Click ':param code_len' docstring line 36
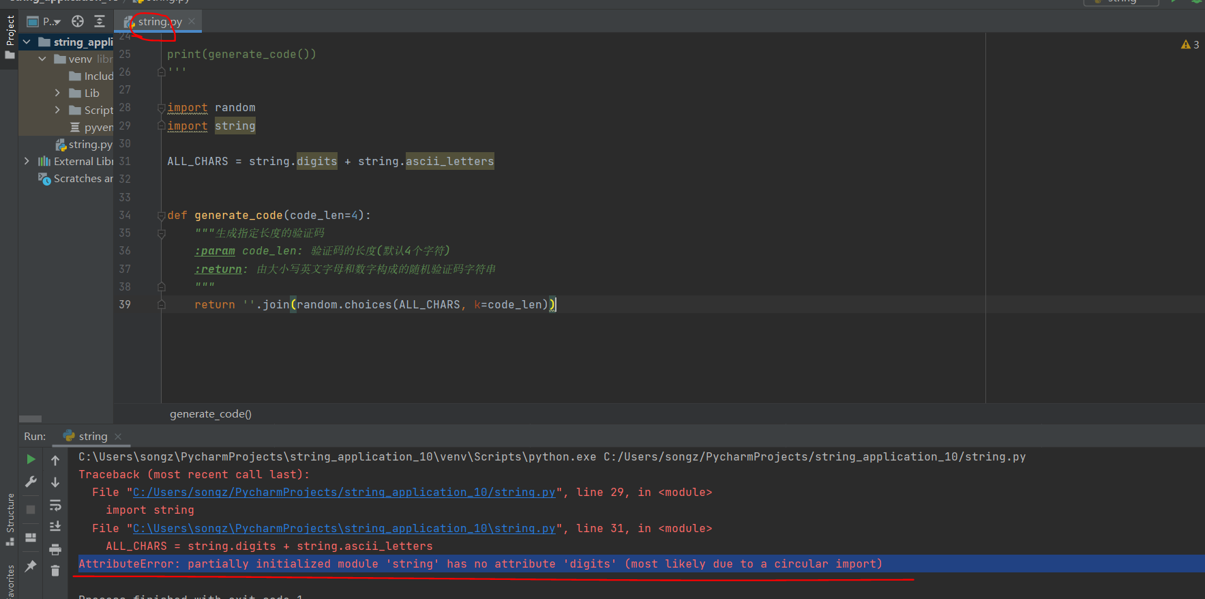1205x599 pixels. (x=322, y=251)
